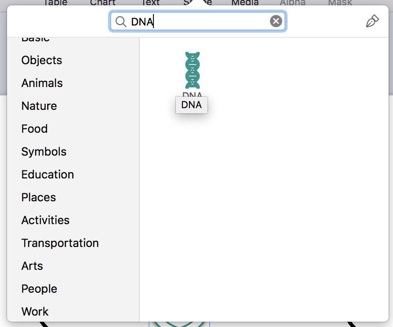This screenshot has height=327, width=393.
Task: Open the Transportation shape category
Action: [x=60, y=243]
